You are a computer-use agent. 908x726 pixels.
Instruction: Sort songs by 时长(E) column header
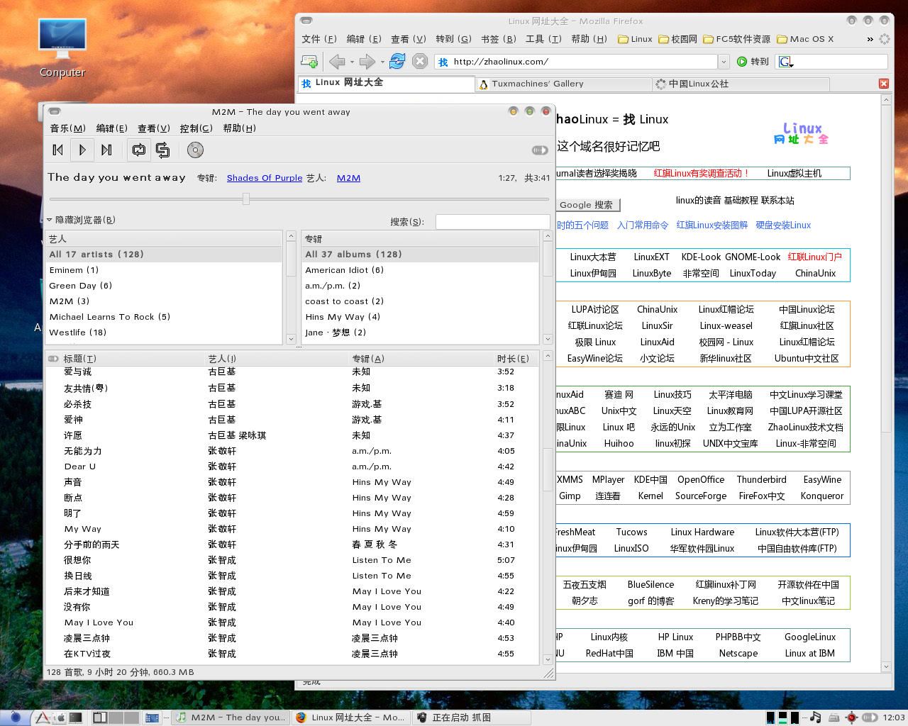click(516, 359)
